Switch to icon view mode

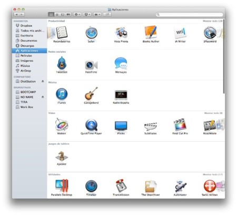51,14
